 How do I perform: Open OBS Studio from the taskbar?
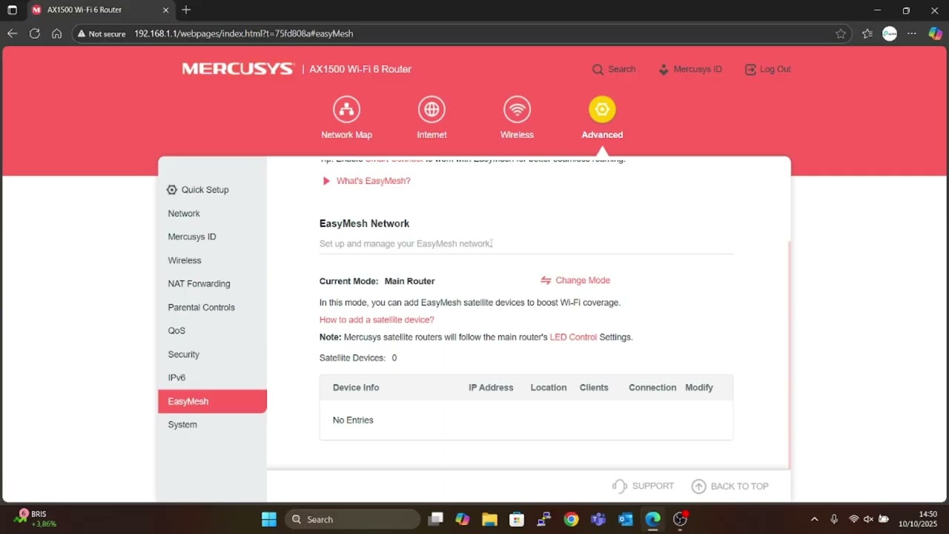[x=680, y=519]
